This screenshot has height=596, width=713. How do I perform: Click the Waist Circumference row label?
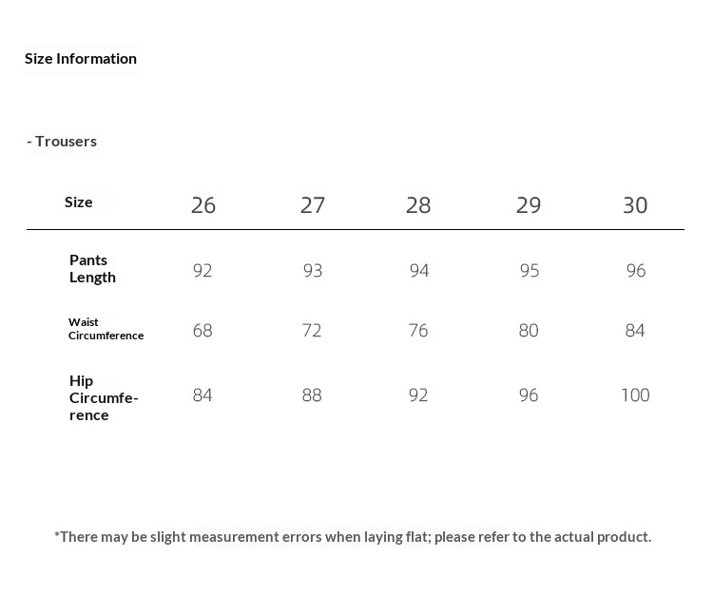(106, 329)
